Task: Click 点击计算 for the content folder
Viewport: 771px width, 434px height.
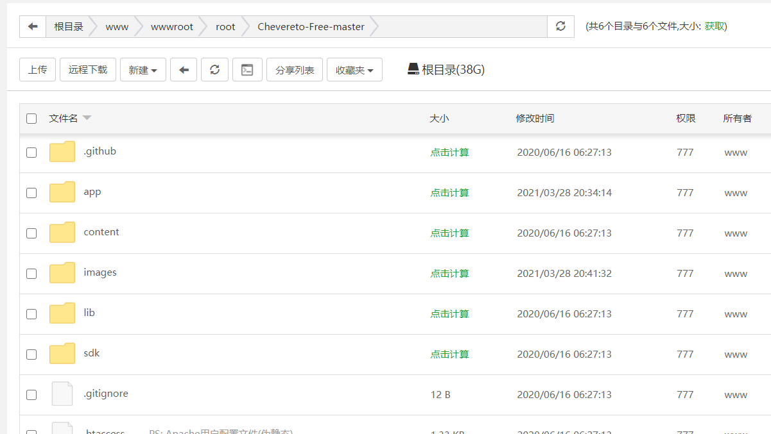Action: tap(449, 233)
